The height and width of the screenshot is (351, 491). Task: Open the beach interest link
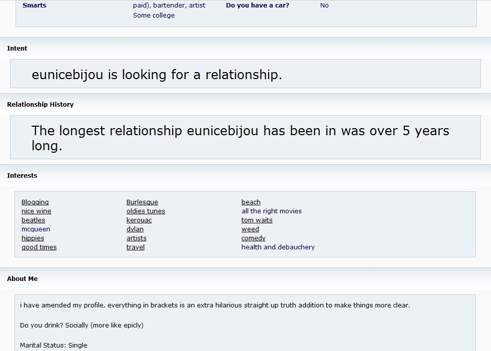point(251,202)
